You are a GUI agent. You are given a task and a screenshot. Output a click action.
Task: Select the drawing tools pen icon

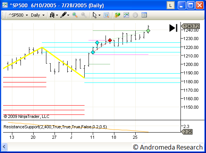point(63,15)
